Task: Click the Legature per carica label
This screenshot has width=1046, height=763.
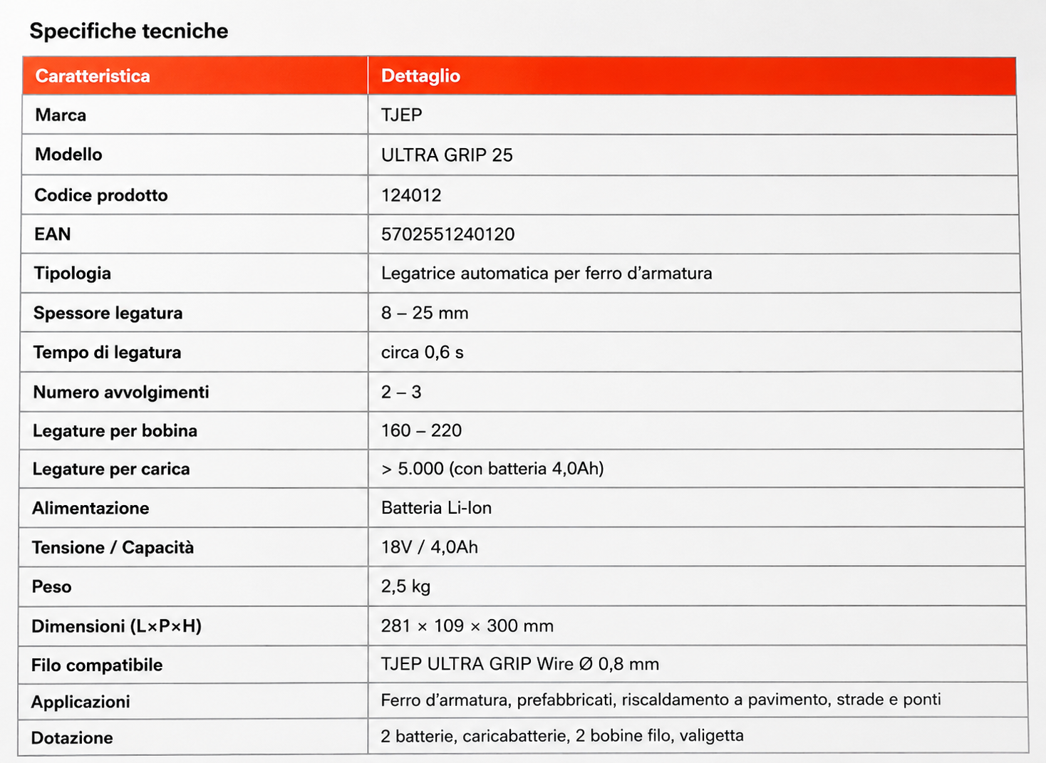Action: (x=111, y=469)
